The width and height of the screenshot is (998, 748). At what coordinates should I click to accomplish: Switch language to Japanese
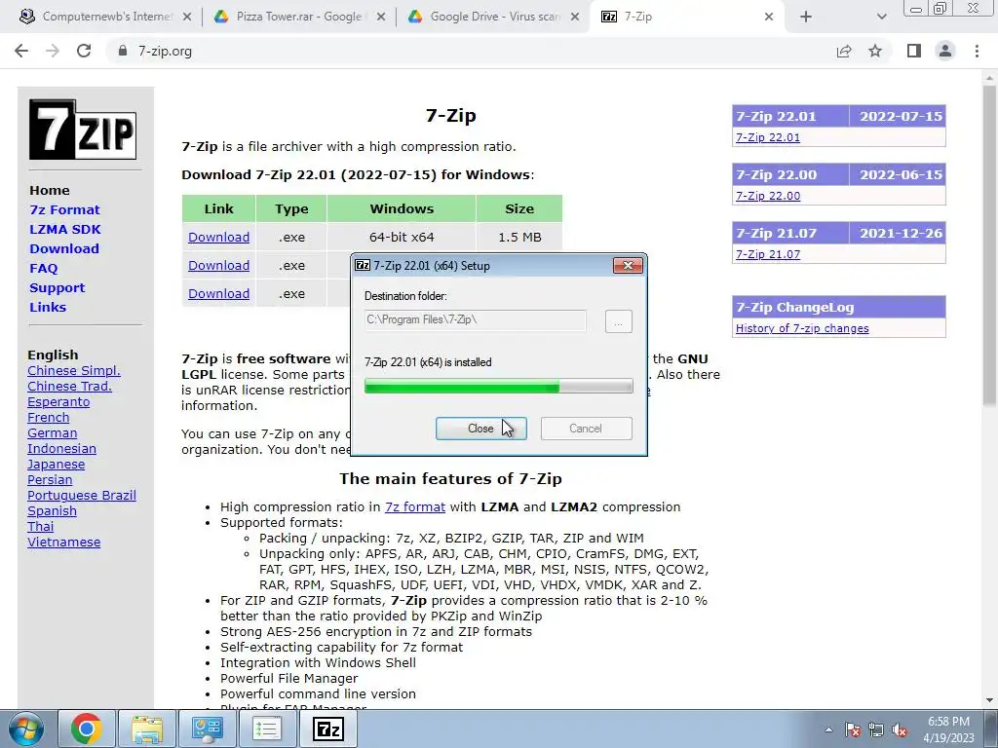[x=56, y=465]
